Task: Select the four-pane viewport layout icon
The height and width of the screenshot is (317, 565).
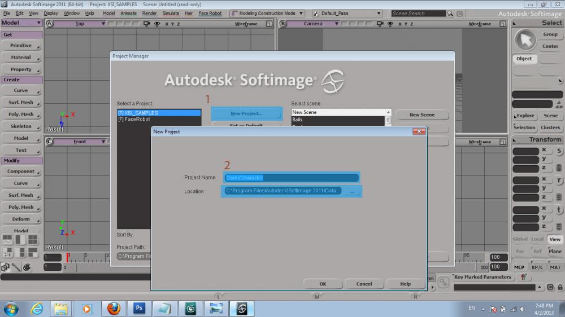Action: coord(33,240)
